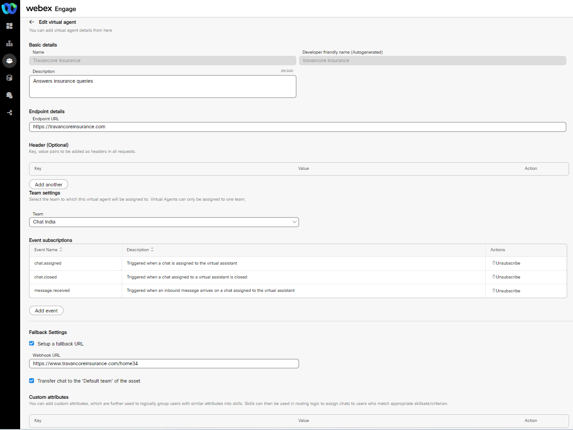Click the Event subscriptions heading
This screenshot has height=430, width=573.
click(51, 240)
